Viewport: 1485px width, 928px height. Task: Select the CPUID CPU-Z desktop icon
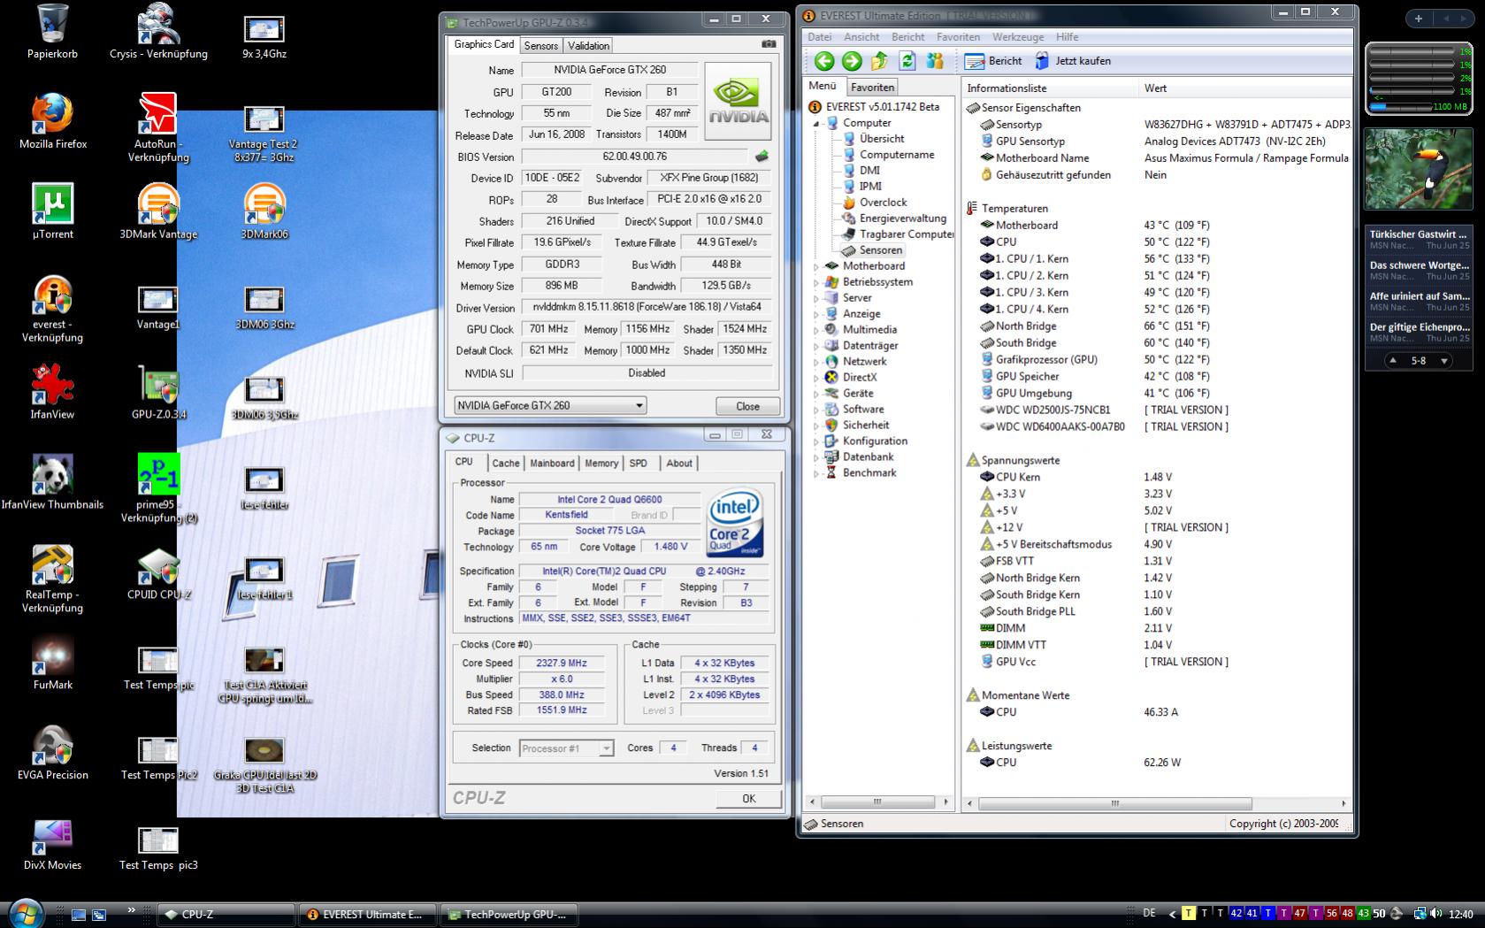[x=159, y=572]
